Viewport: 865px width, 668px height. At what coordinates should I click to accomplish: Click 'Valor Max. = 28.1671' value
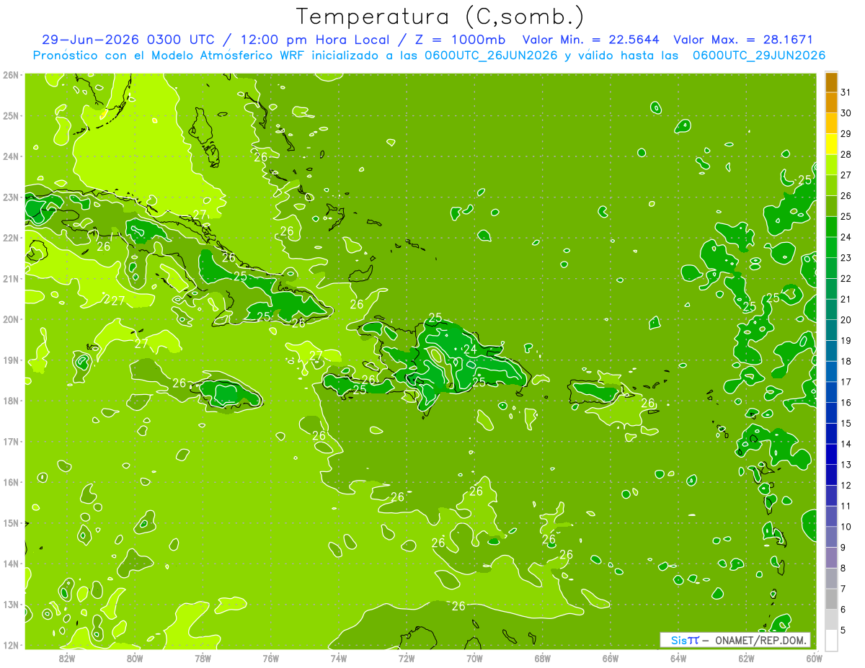(743, 40)
